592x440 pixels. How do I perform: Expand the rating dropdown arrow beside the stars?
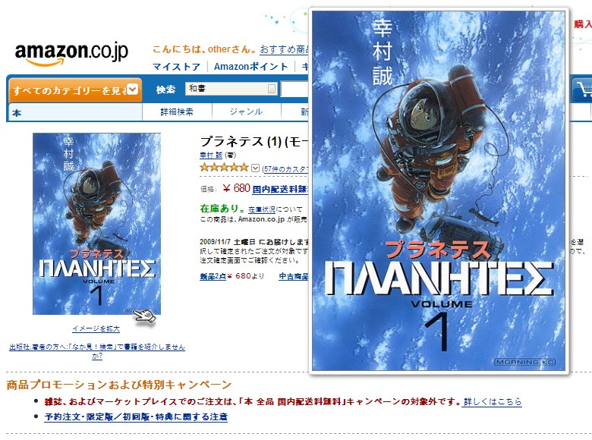coord(256,168)
